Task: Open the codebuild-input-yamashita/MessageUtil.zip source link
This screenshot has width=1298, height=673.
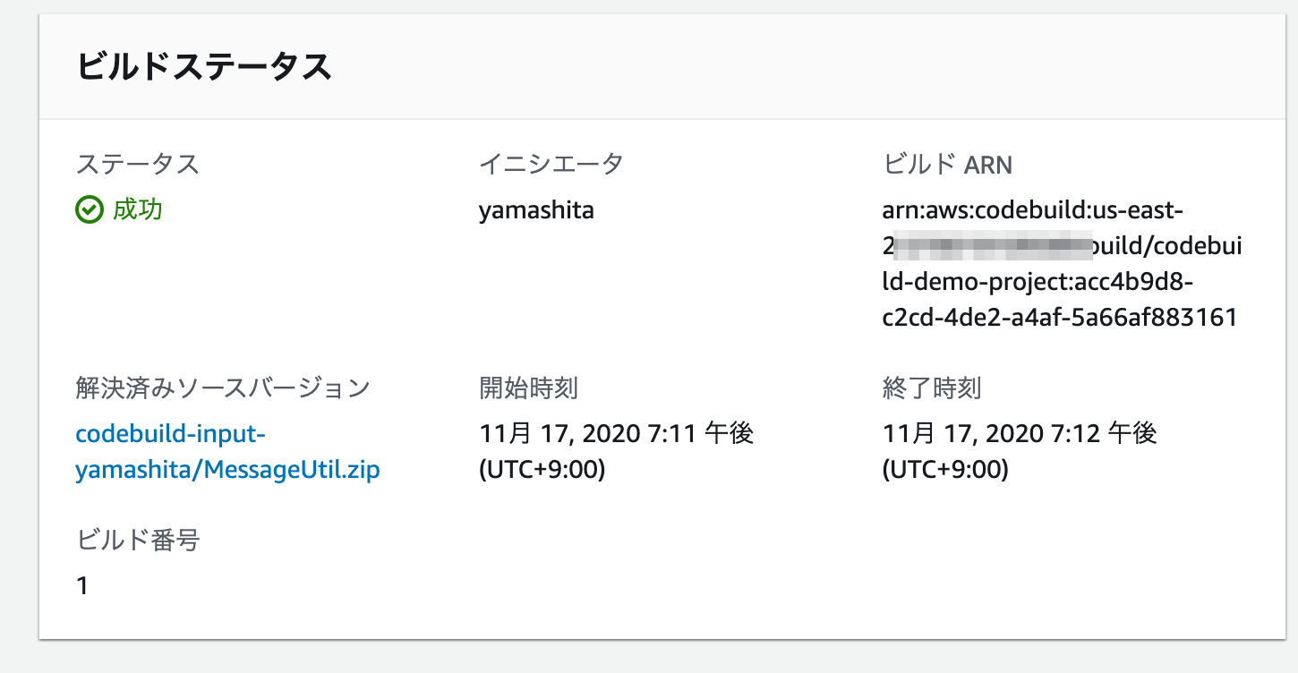Action: [x=228, y=451]
